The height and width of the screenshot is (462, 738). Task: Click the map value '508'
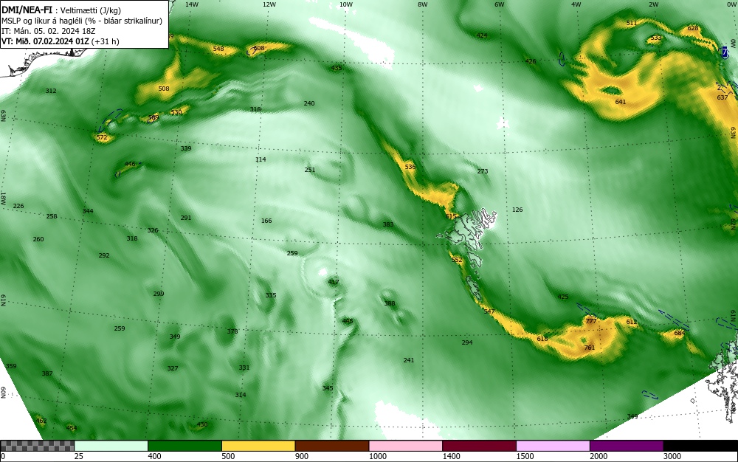(164, 89)
